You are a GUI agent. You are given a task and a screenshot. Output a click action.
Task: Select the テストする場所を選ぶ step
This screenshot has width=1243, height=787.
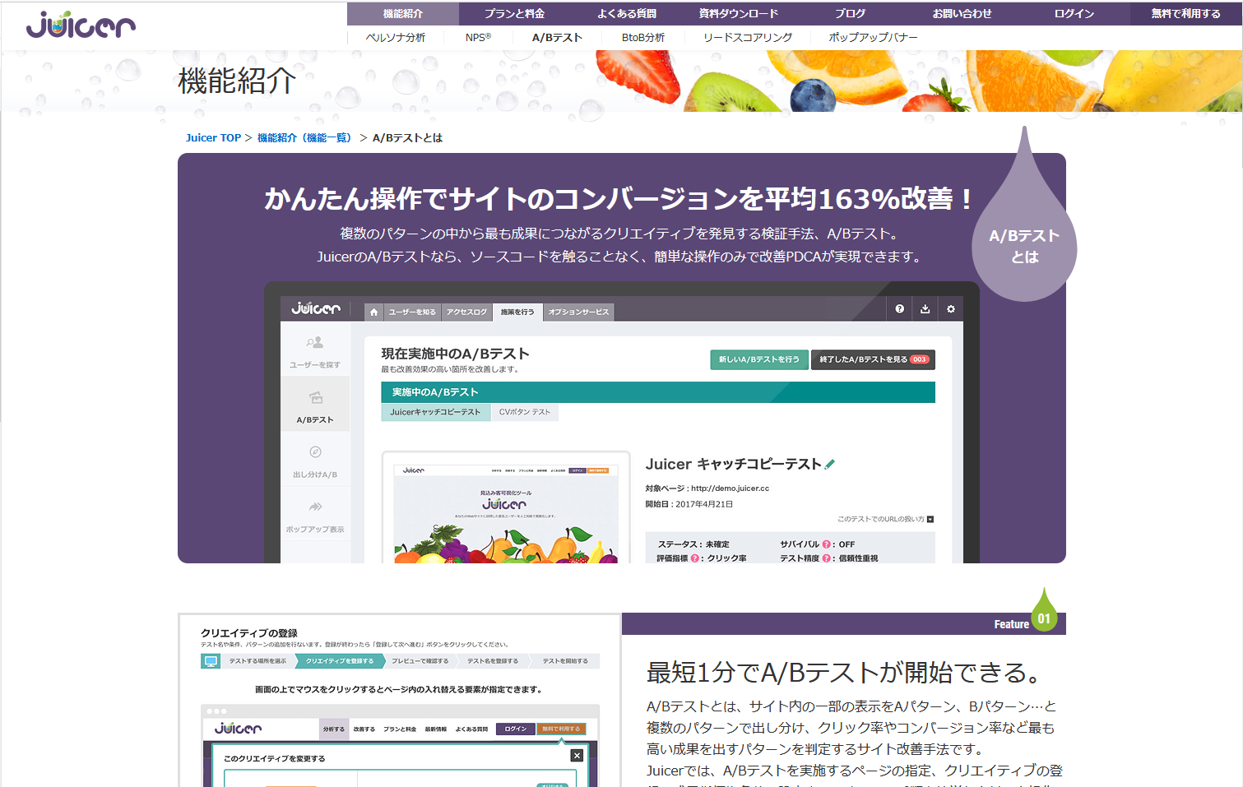(x=257, y=661)
